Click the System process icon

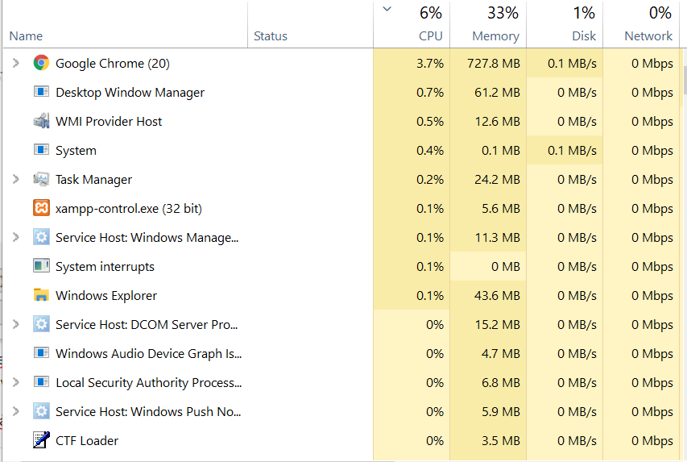point(41,150)
